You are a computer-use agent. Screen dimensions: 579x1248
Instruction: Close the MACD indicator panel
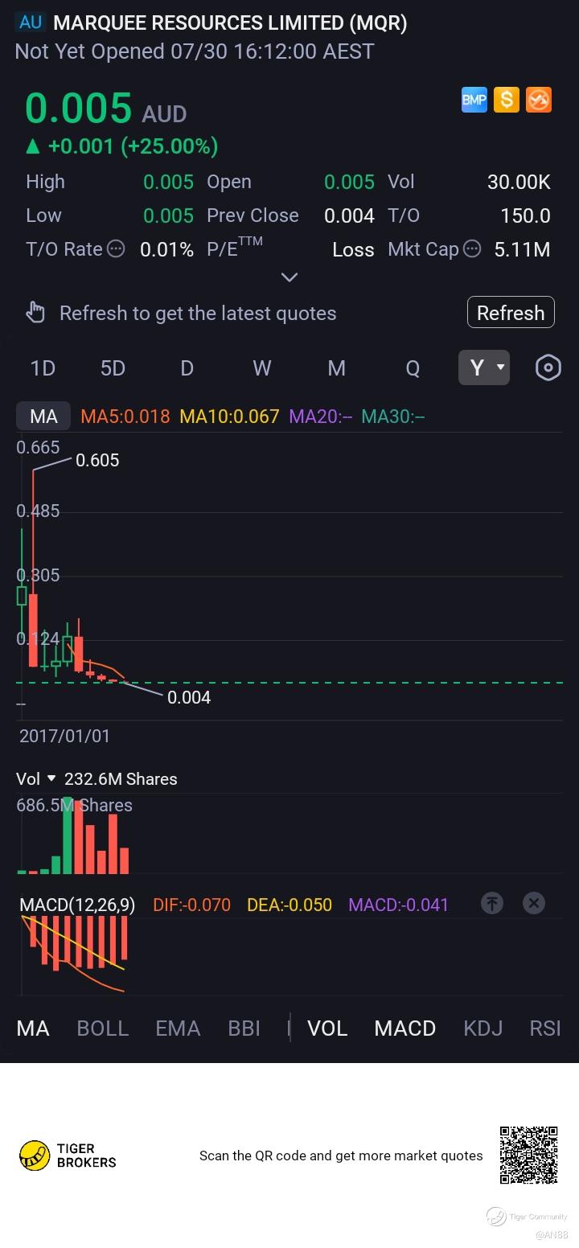[x=534, y=903]
